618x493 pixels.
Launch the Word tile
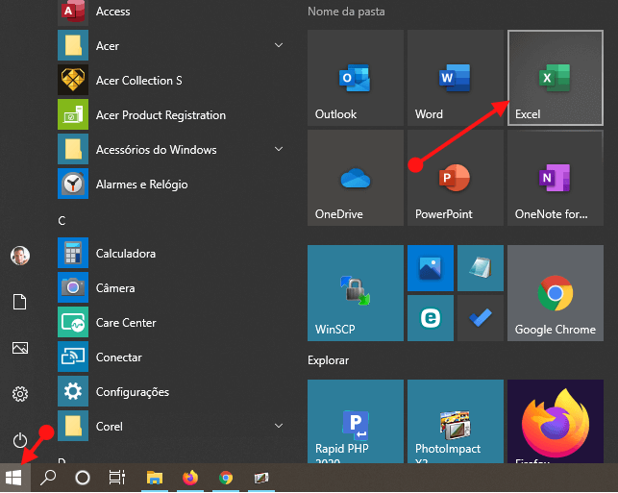(456, 78)
